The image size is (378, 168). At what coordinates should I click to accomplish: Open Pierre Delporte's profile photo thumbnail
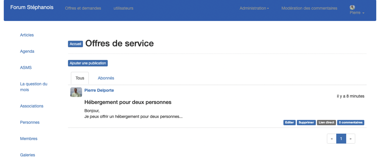(76, 92)
